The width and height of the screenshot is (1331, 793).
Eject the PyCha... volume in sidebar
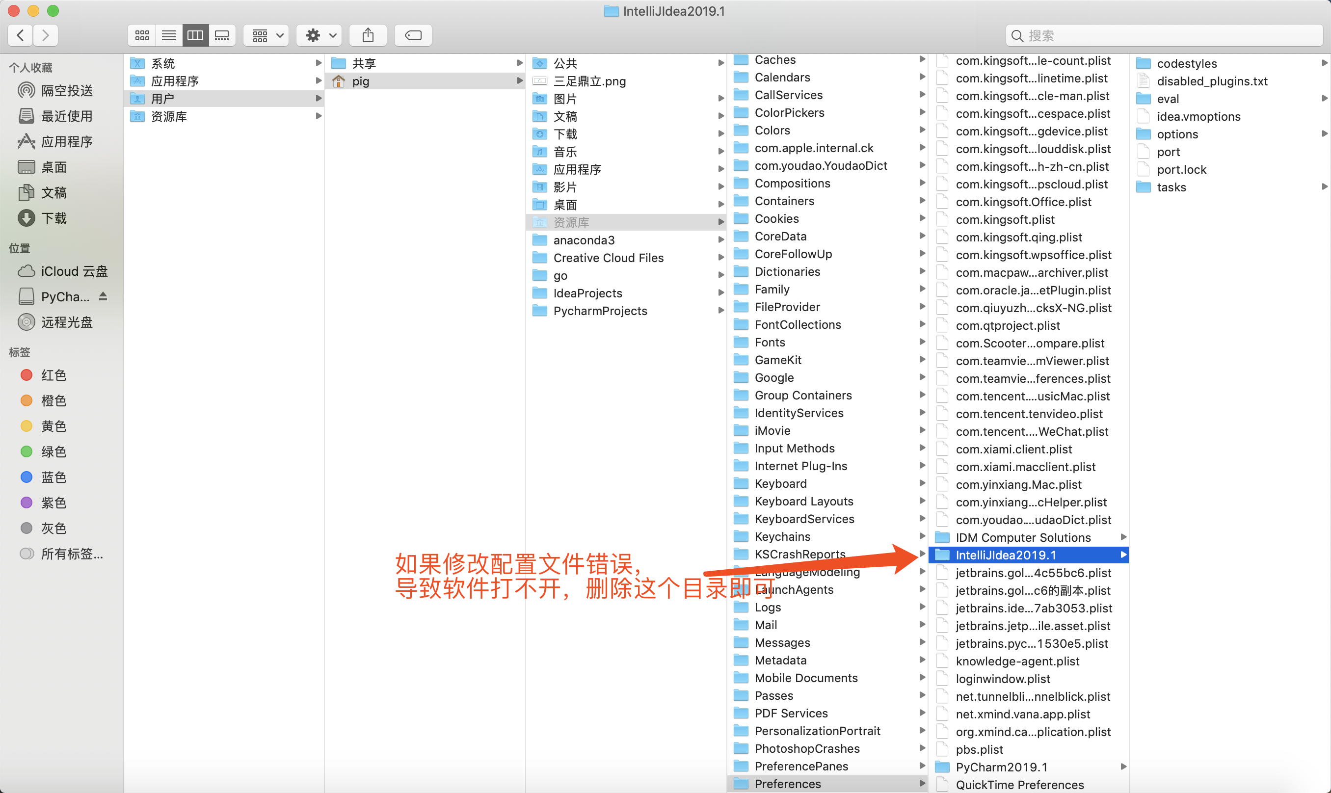pyautogui.click(x=103, y=296)
